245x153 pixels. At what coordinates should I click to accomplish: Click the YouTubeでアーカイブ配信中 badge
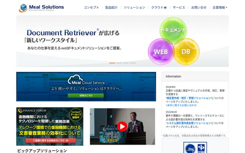[x=76, y=115]
